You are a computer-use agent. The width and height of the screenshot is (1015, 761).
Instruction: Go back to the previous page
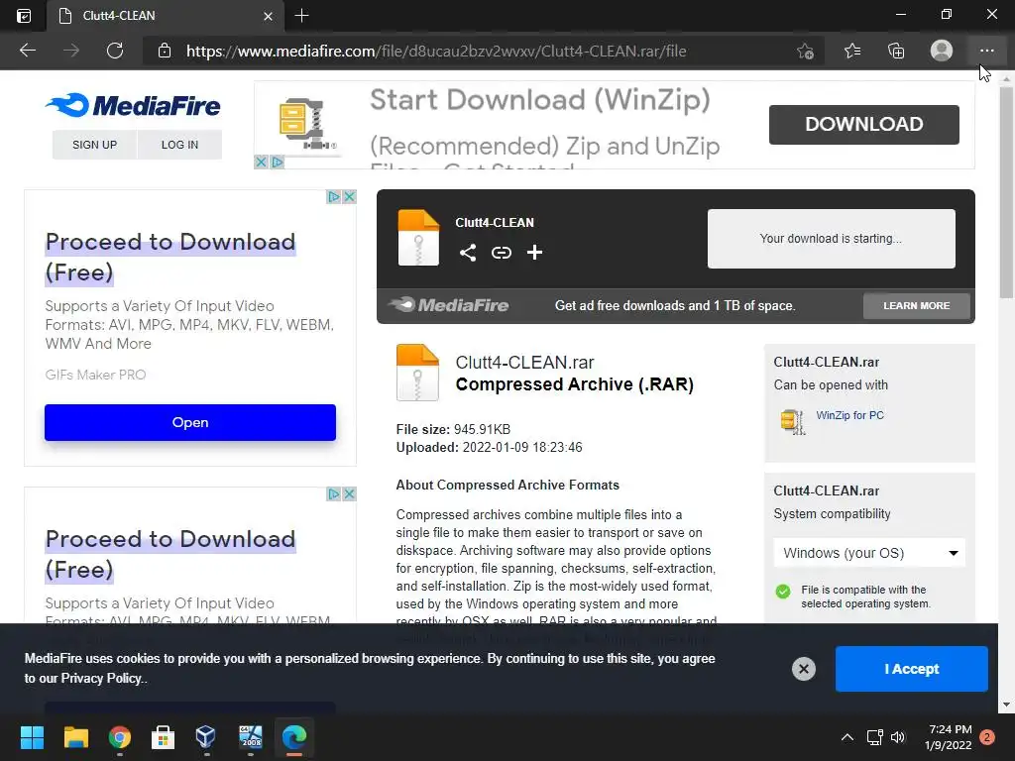click(x=28, y=51)
